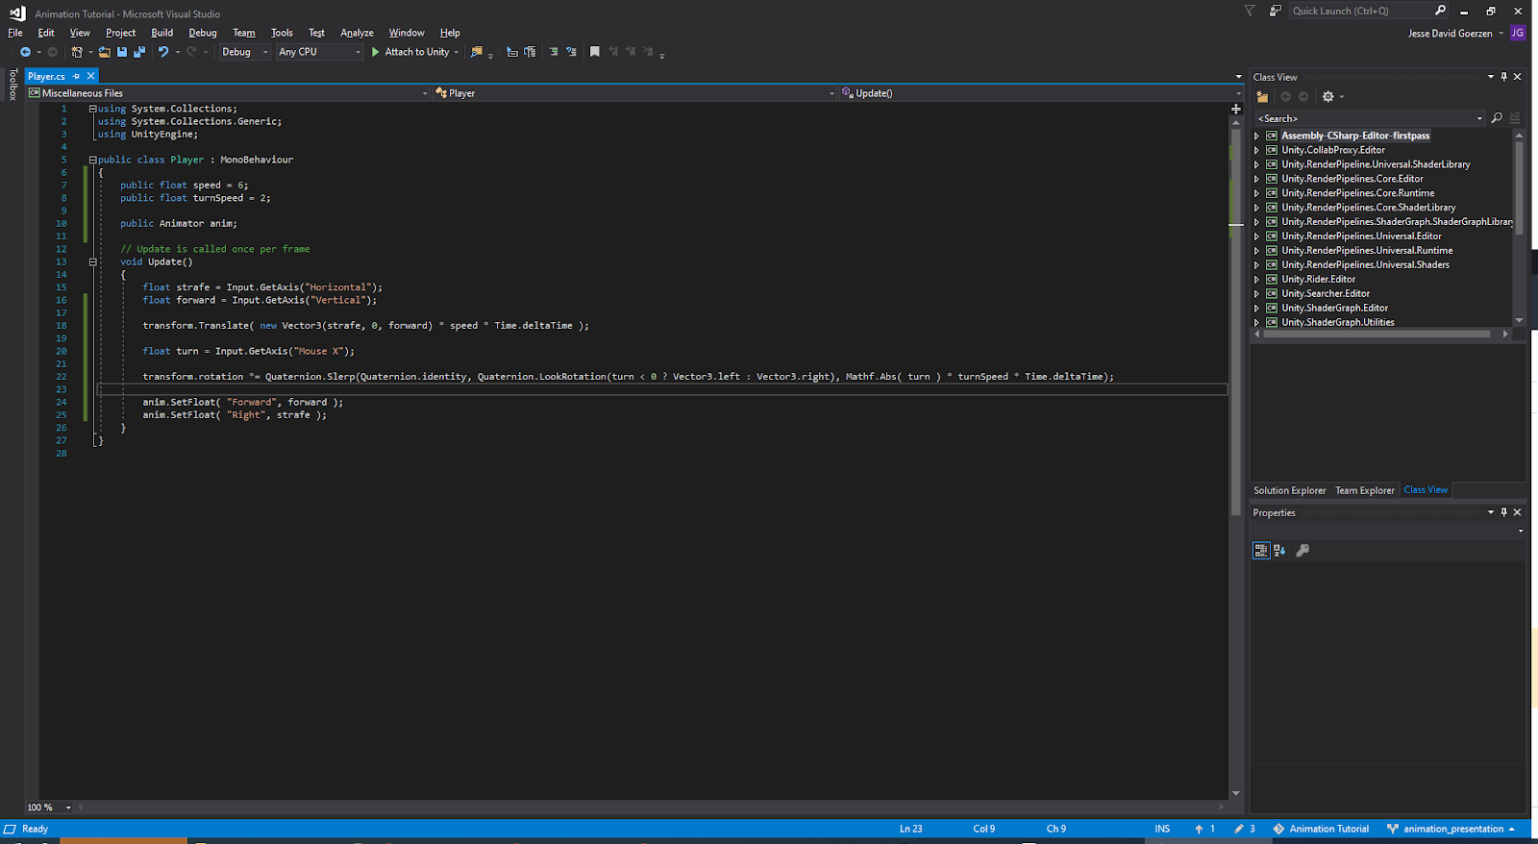The width and height of the screenshot is (1538, 844).
Task: Click the Open File folder icon
Action: coord(104,52)
